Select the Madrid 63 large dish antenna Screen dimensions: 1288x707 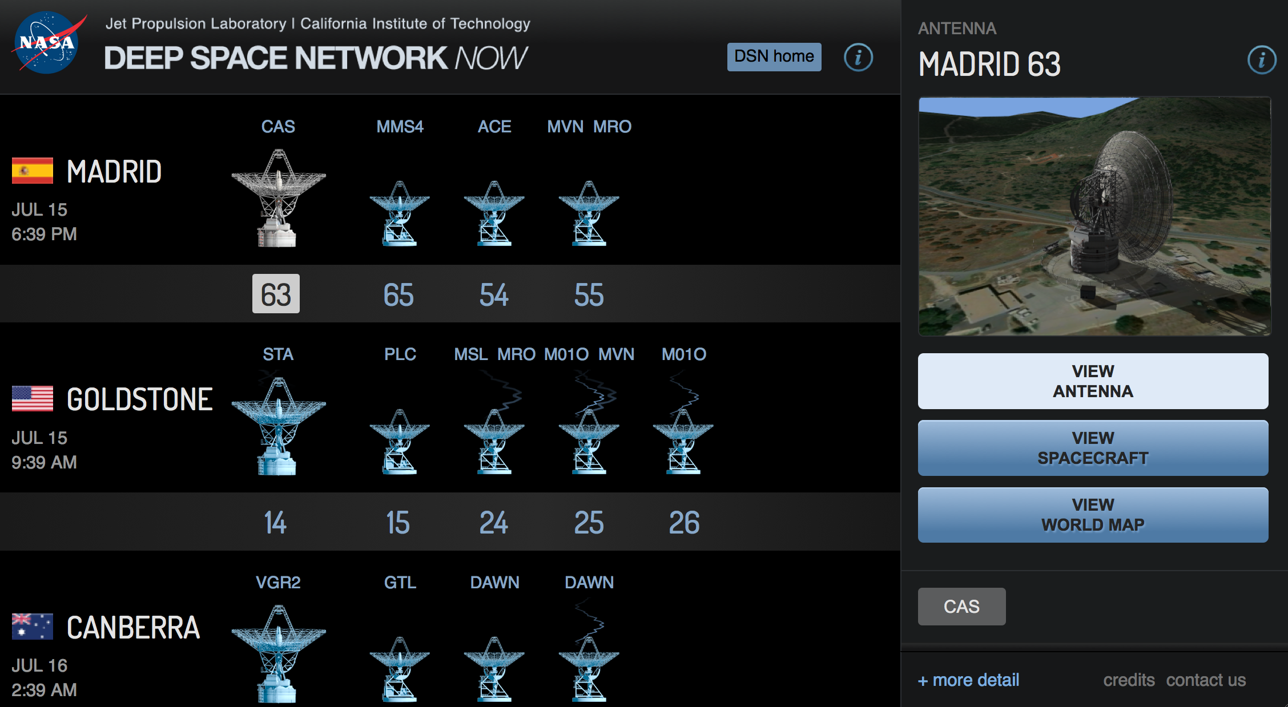tap(278, 198)
